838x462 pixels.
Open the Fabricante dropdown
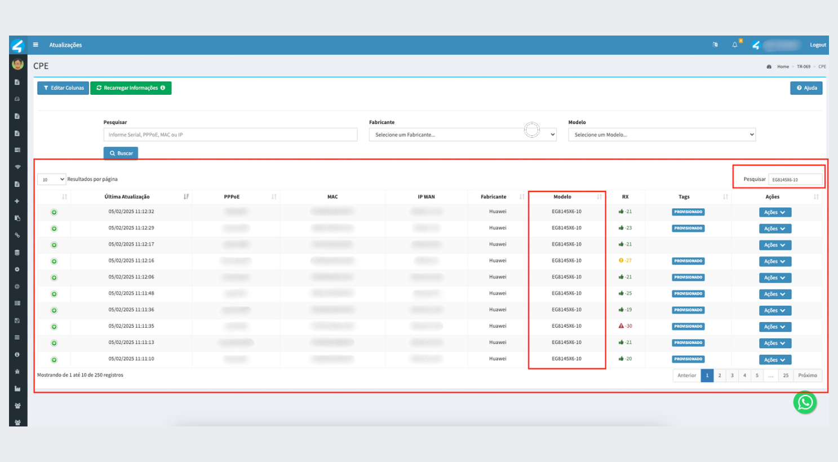click(x=462, y=135)
